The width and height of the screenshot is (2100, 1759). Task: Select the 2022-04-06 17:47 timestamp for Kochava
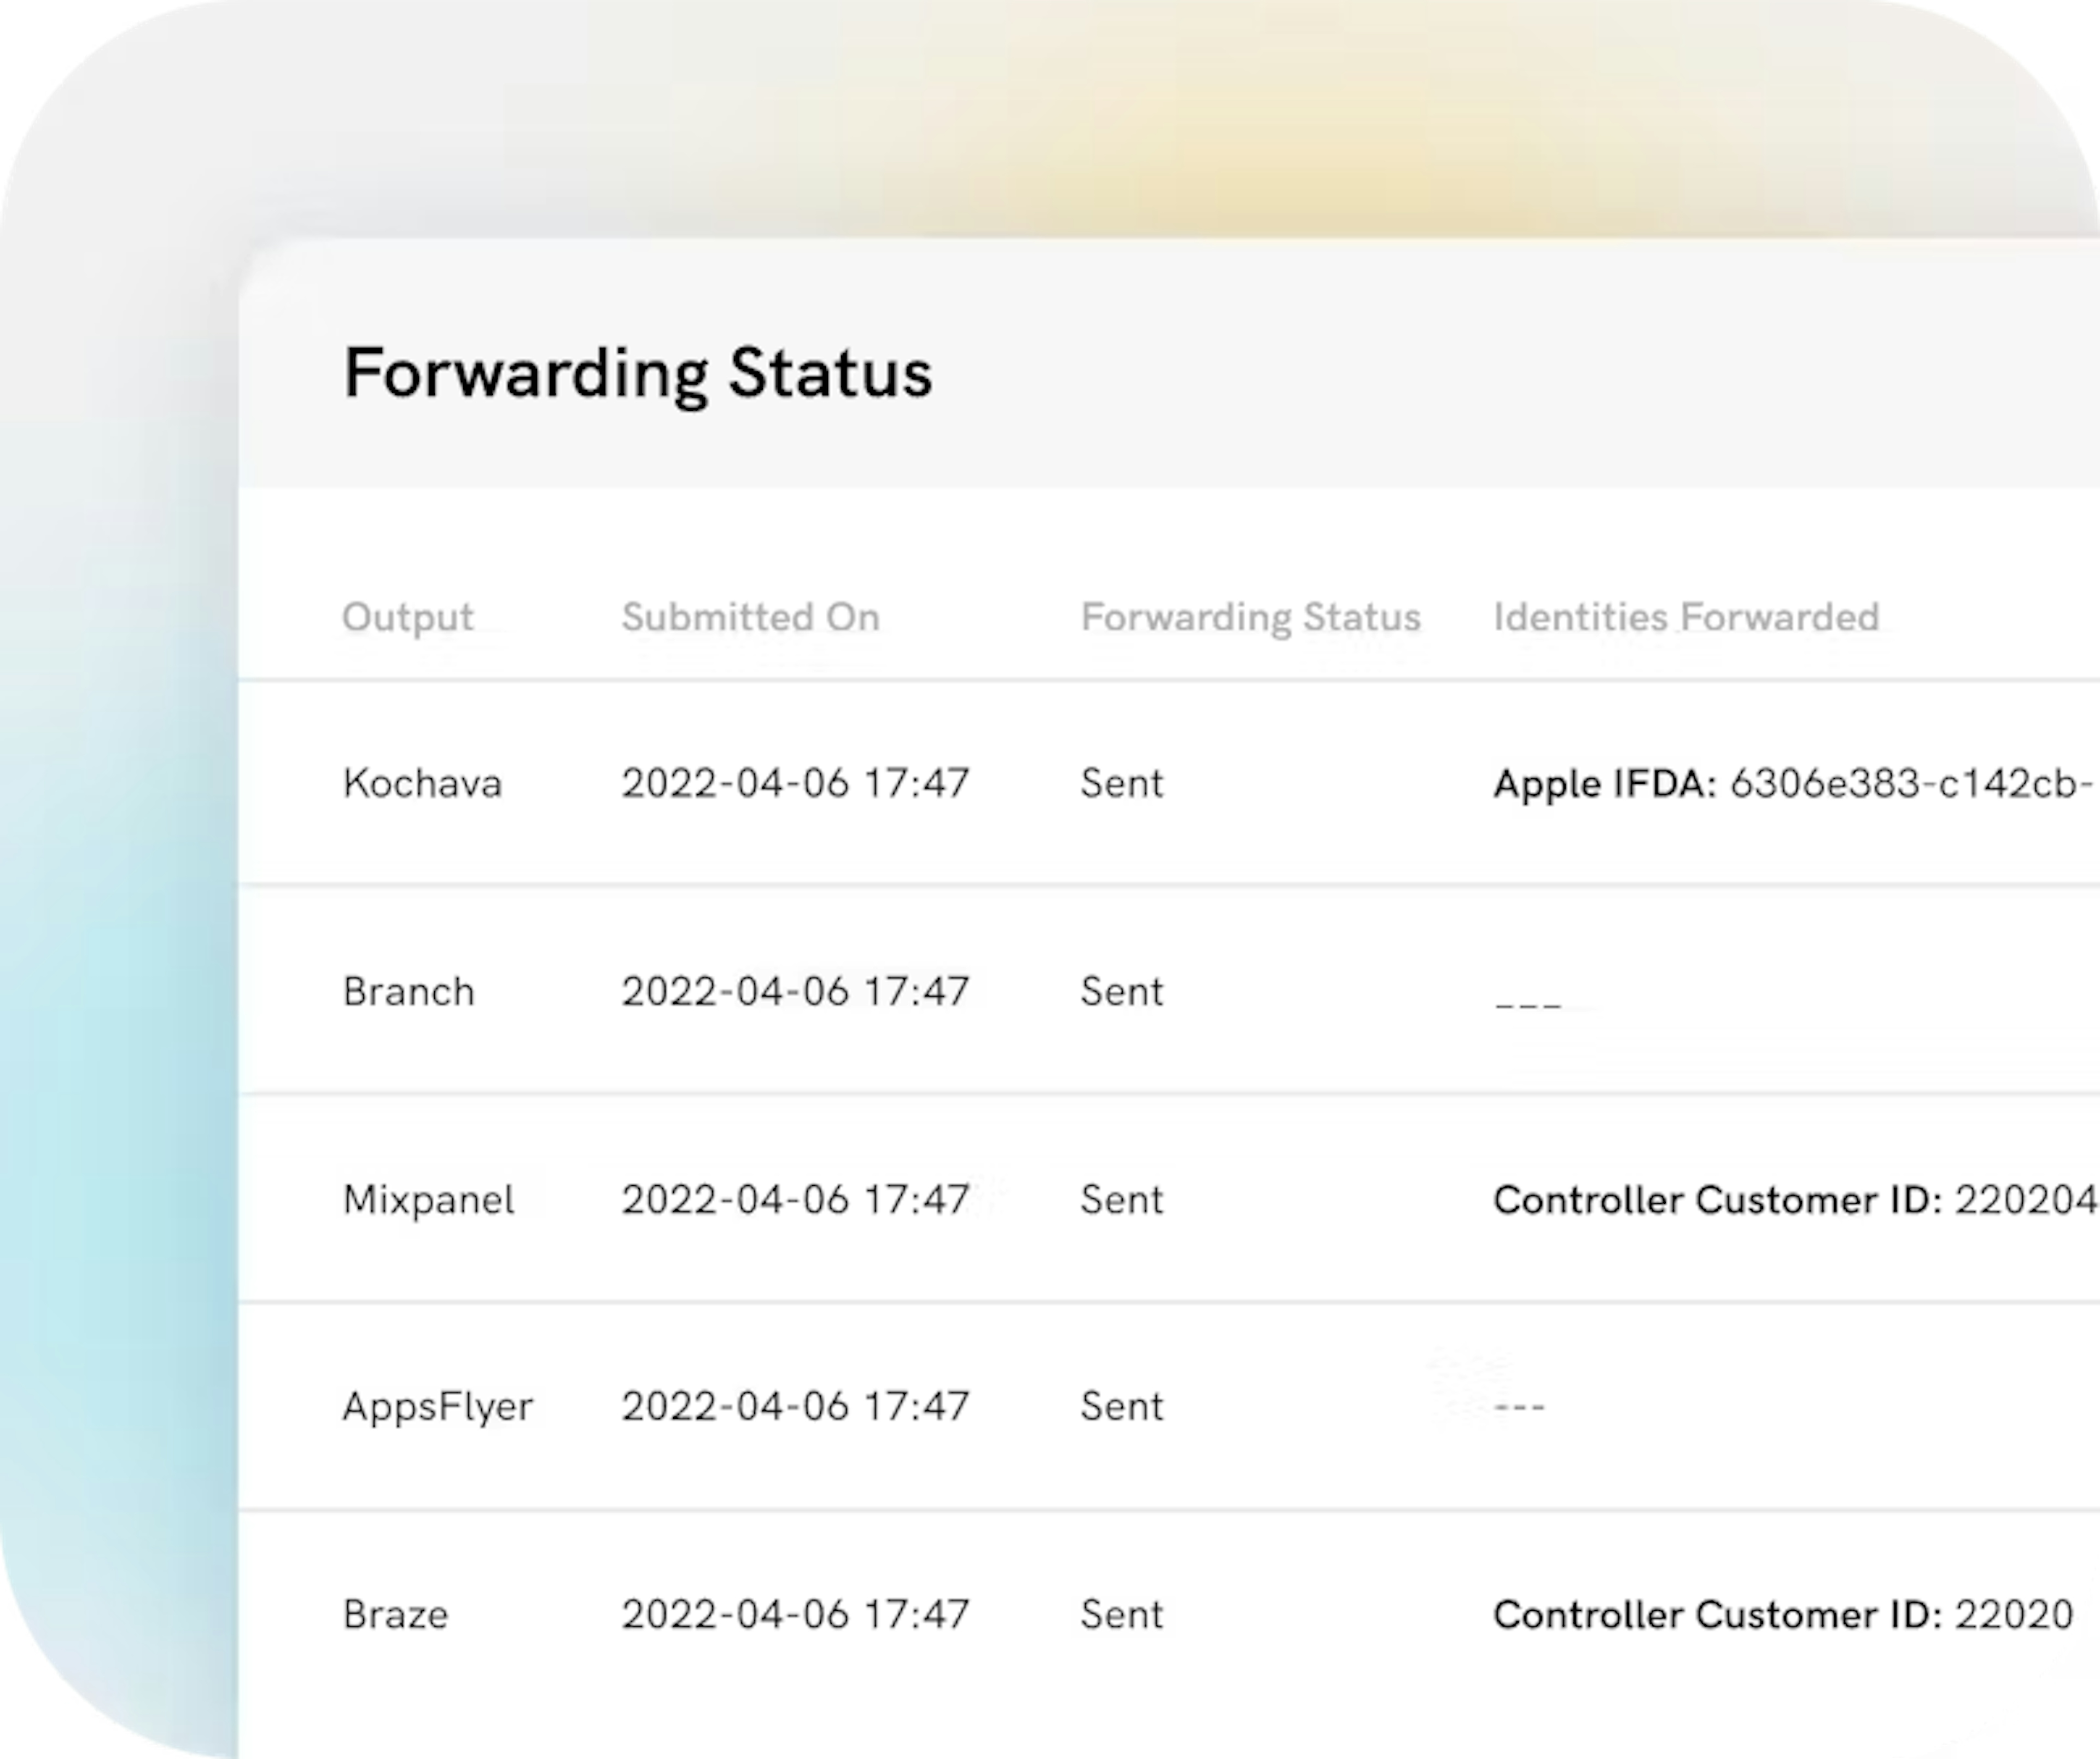pos(794,784)
